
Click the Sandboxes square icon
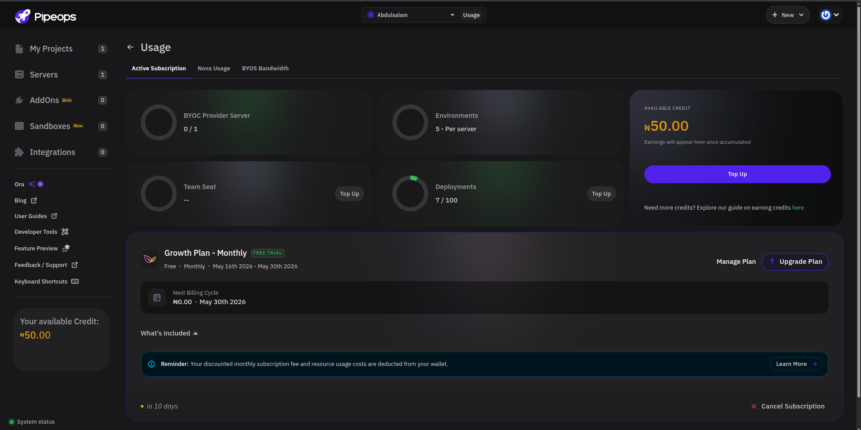(19, 126)
